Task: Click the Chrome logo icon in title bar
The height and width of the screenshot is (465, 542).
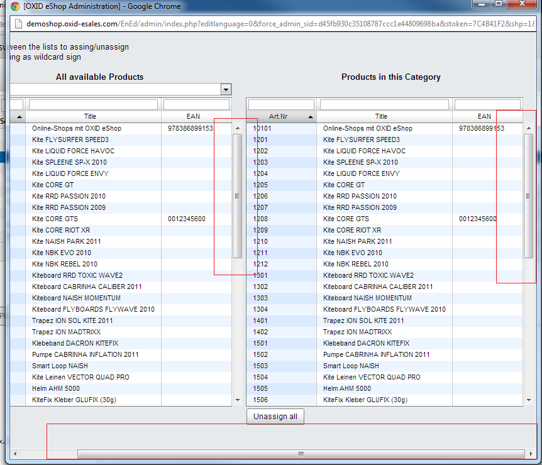Action: pyautogui.click(x=15, y=6)
